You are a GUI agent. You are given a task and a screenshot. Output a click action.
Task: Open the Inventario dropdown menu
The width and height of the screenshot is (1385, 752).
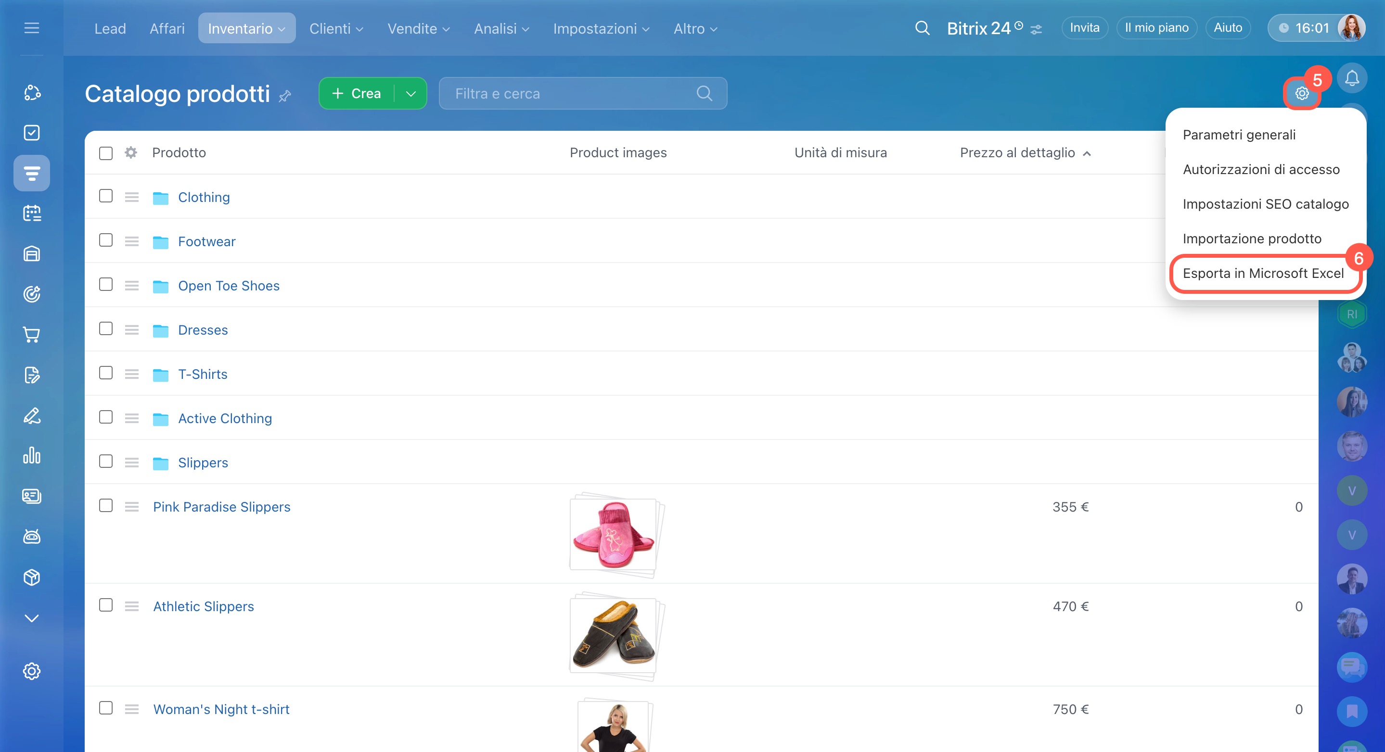click(x=246, y=28)
